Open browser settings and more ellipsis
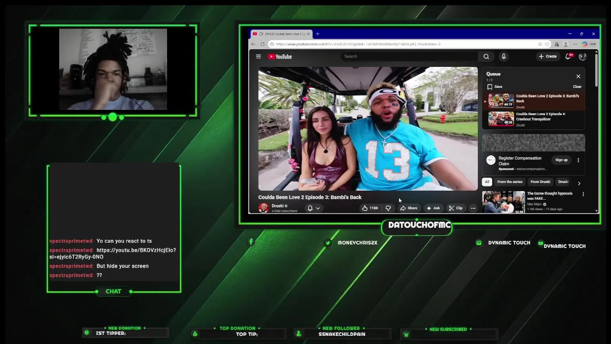 pos(575,44)
